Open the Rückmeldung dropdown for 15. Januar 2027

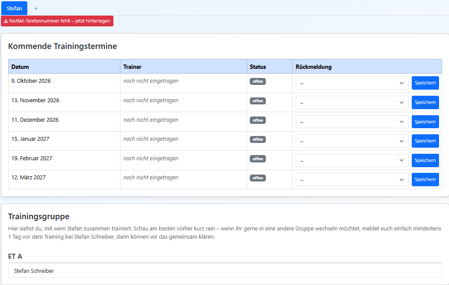pyautogui.click(x=352, y=141)
